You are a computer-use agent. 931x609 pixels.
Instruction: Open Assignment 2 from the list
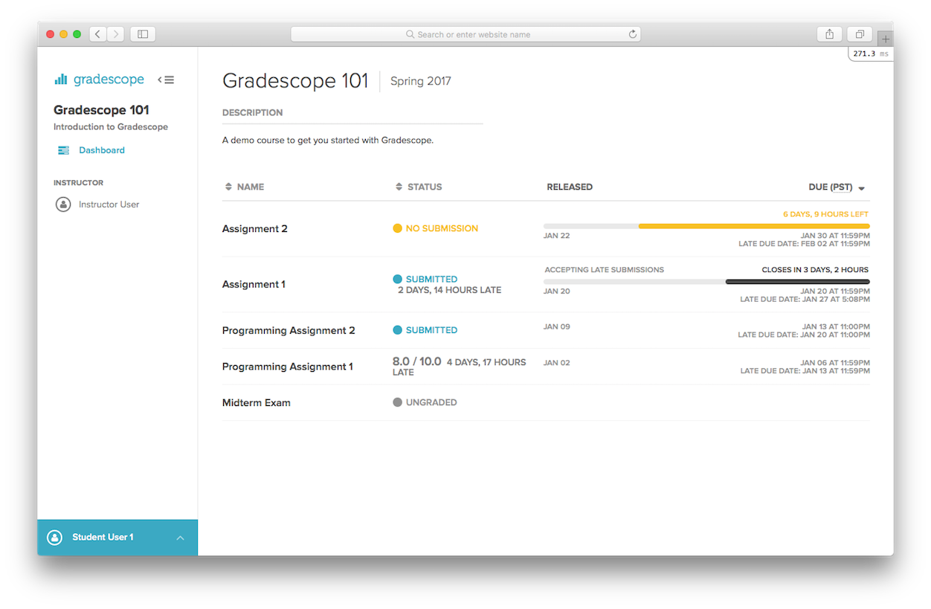point(254,229)
